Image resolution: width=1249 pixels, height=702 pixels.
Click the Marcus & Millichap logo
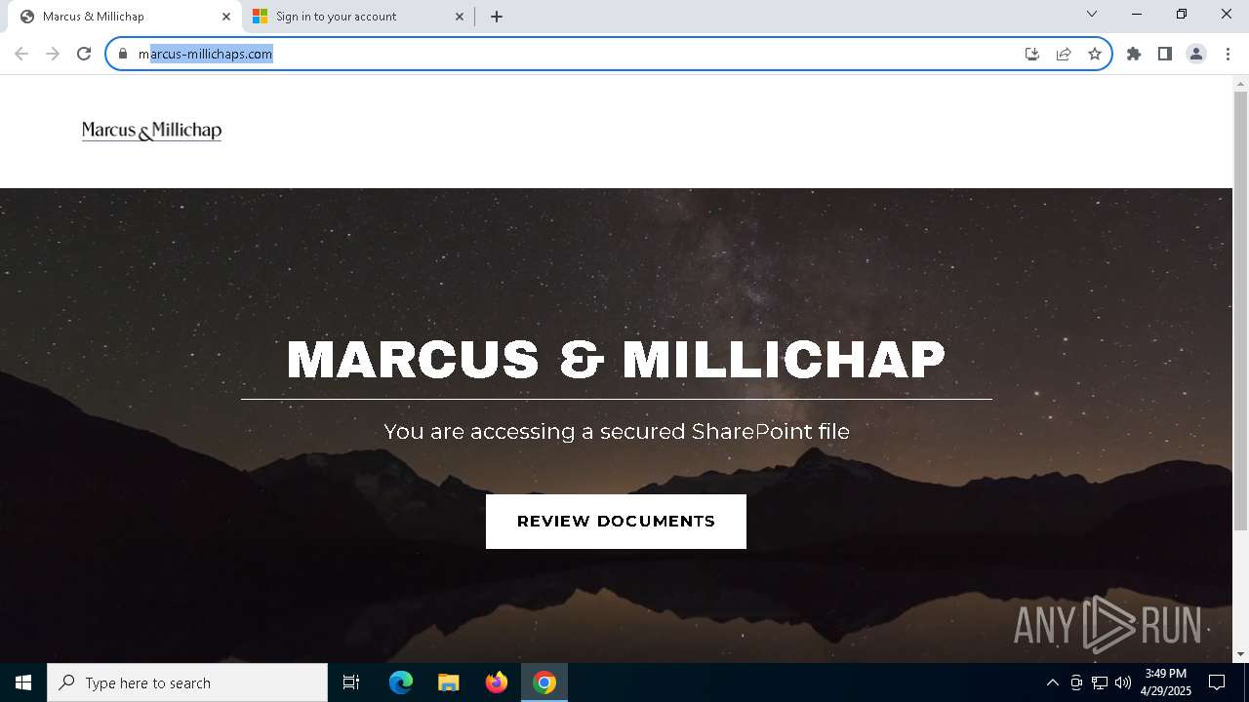151,131
